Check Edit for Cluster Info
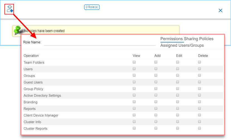The height and width of the screenshot is (140, 231). 177,122
